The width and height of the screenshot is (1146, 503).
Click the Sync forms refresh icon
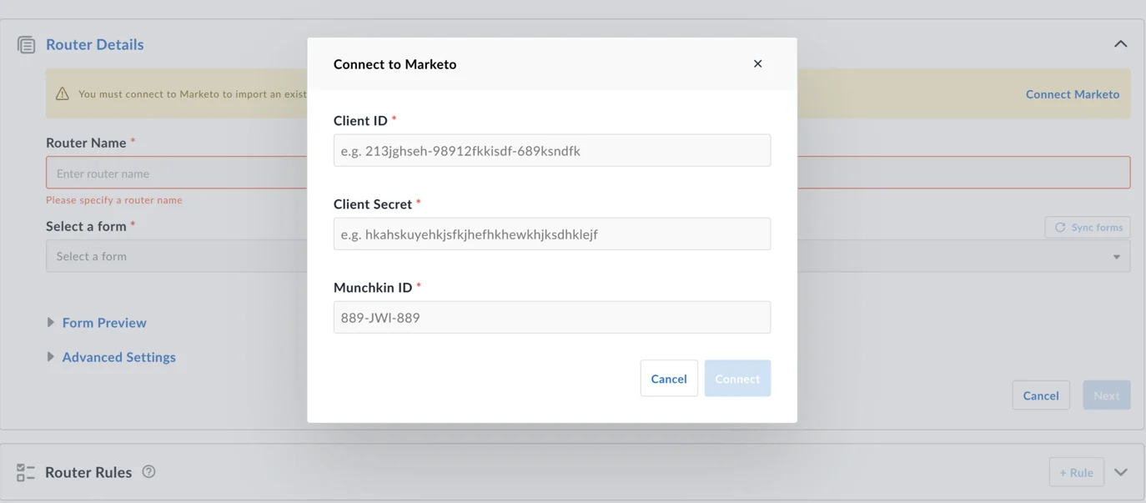1060,227
